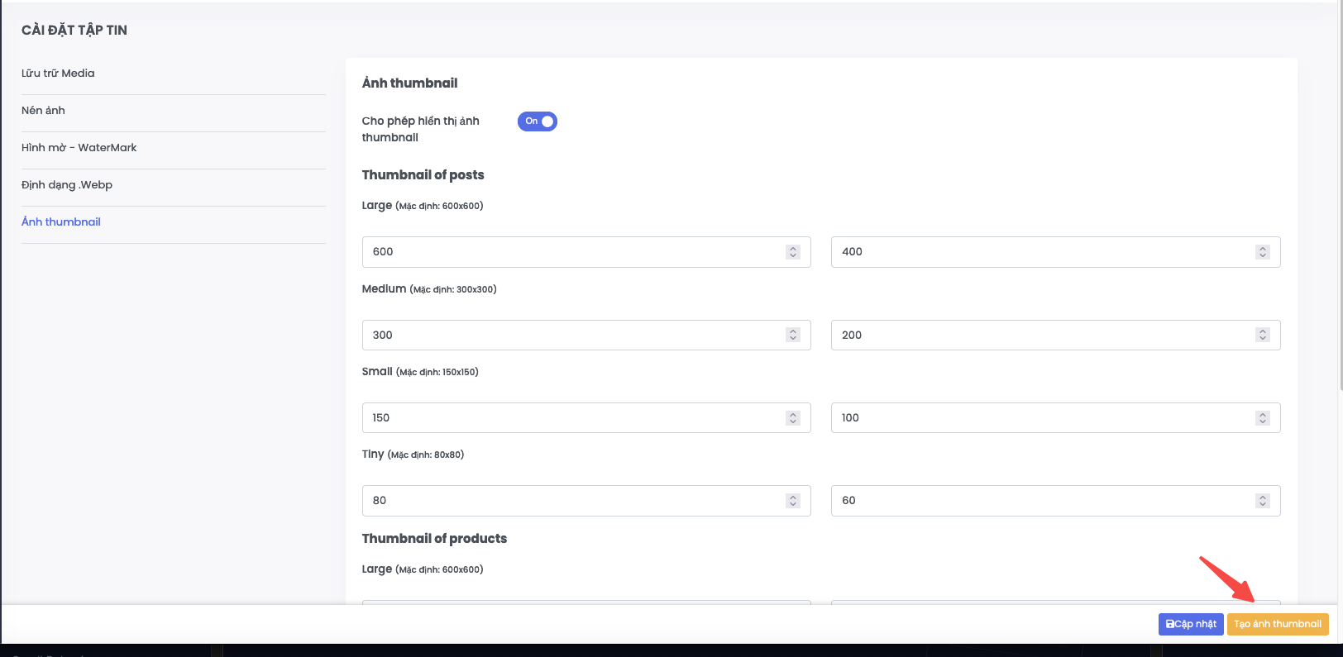Click the stepper arrows on the 600 field
This screenshot has height=657, width=1343.
click(x=793, y=252)
